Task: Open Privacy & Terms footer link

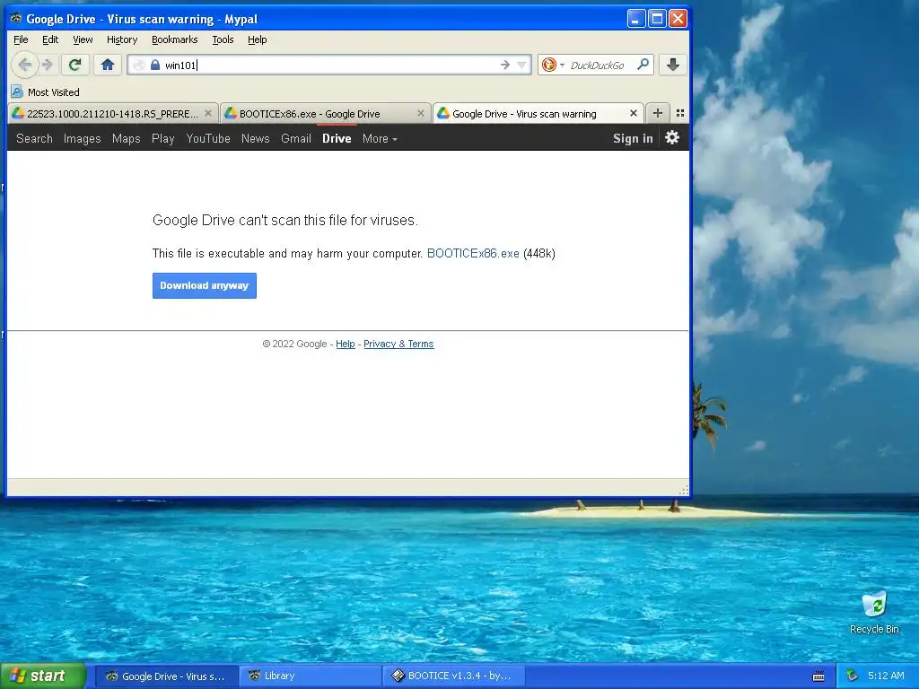Action: click(398, 344)
